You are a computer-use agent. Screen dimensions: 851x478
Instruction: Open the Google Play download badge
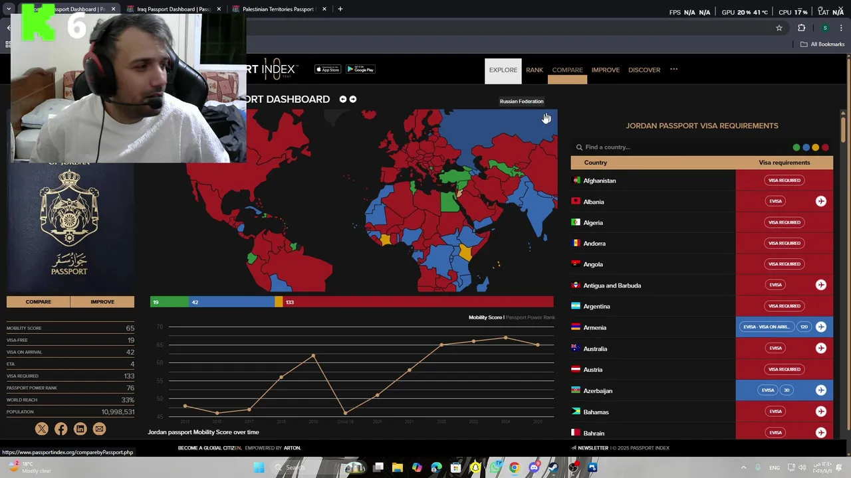click(x=360, y=69)
